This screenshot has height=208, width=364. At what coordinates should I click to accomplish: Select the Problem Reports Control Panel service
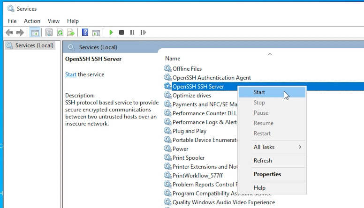coord(205,185)
